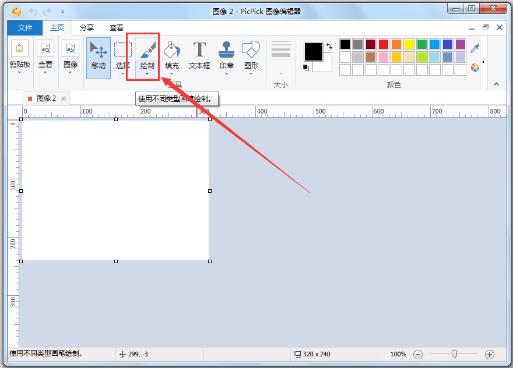Open the color palette wheel editor
This screenshot has height=368, width=513.
pos(475,68)
